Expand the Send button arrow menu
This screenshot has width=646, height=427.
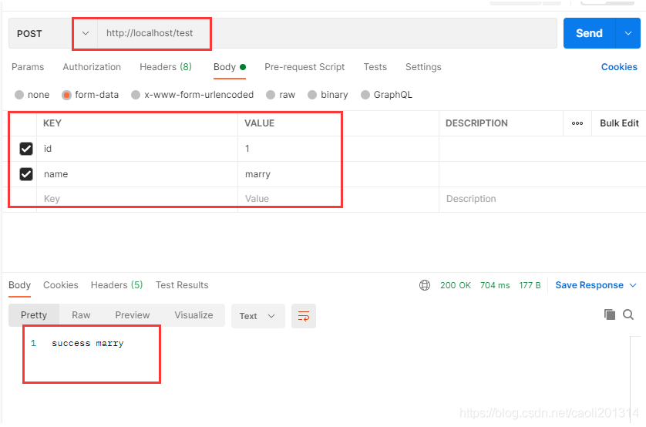point(627,33)
